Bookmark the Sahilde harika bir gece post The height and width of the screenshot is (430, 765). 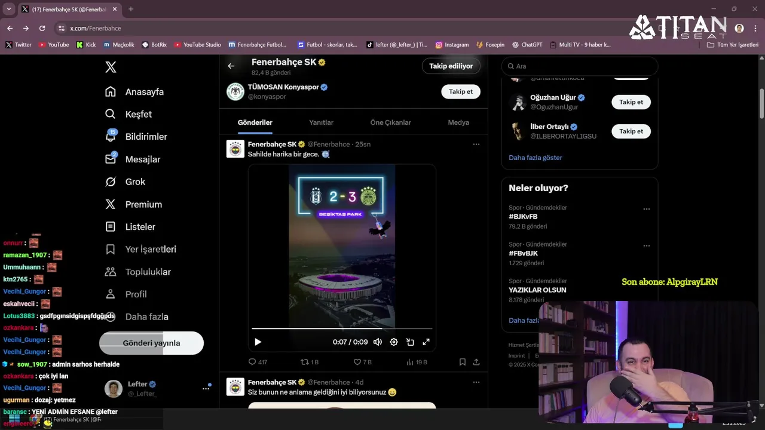coord(463,362)
